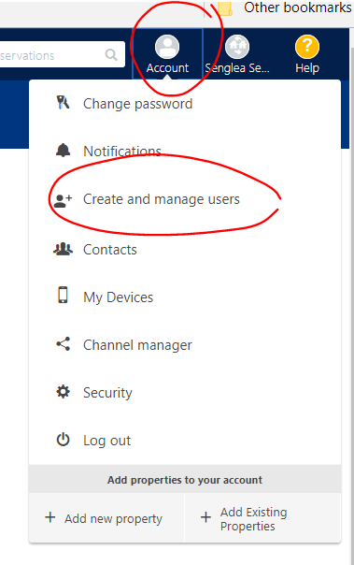Image resolution: width=354 pixels, height=565 pixels.
Task: Click the Senglea property switcher icon
Action: [237, 47]
